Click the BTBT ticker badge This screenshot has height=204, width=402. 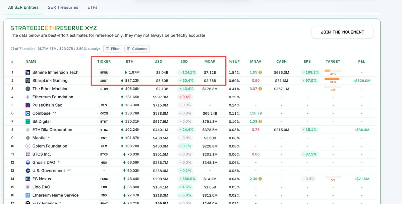(104, 121)
